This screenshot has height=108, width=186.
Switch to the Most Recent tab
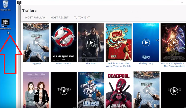59,18
